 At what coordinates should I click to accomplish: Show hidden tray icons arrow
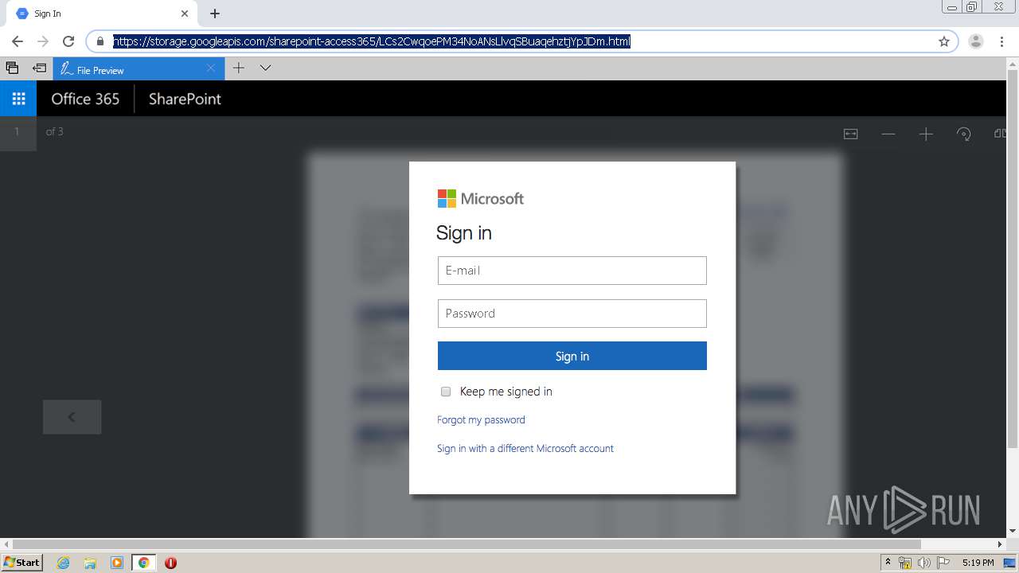tap(888, 562)
